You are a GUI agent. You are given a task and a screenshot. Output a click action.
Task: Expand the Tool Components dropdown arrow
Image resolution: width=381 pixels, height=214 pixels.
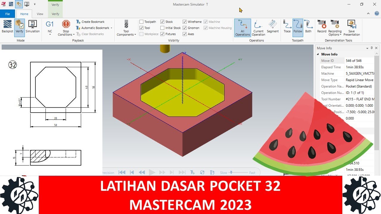pyautogui.click(x=135, y=35)
